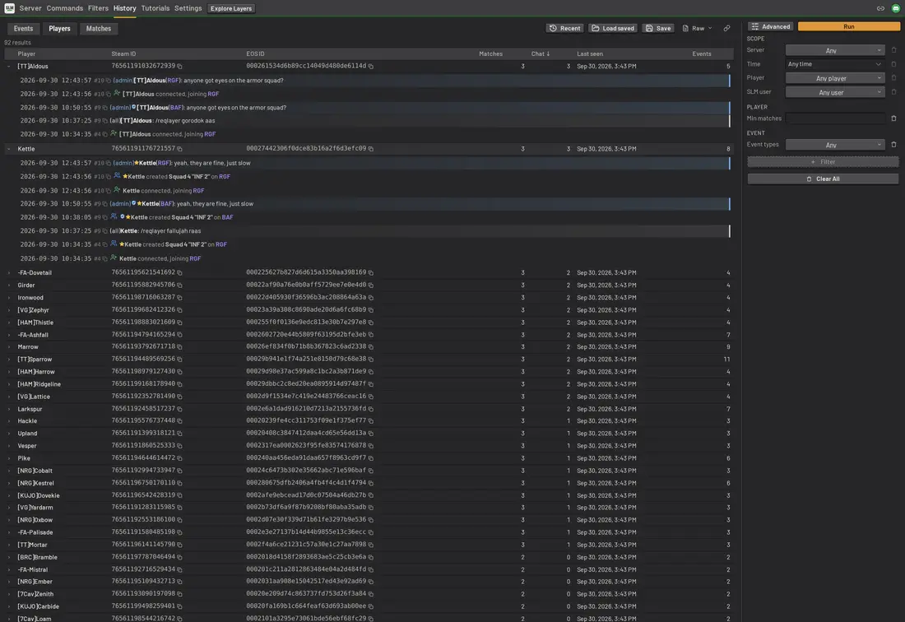Select the Players tab
This screenshot has width=905, height=622.
[x=59, y=28]
